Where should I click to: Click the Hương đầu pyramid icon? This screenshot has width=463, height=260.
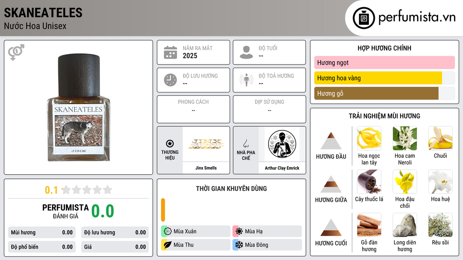click(x=331, y=141)
